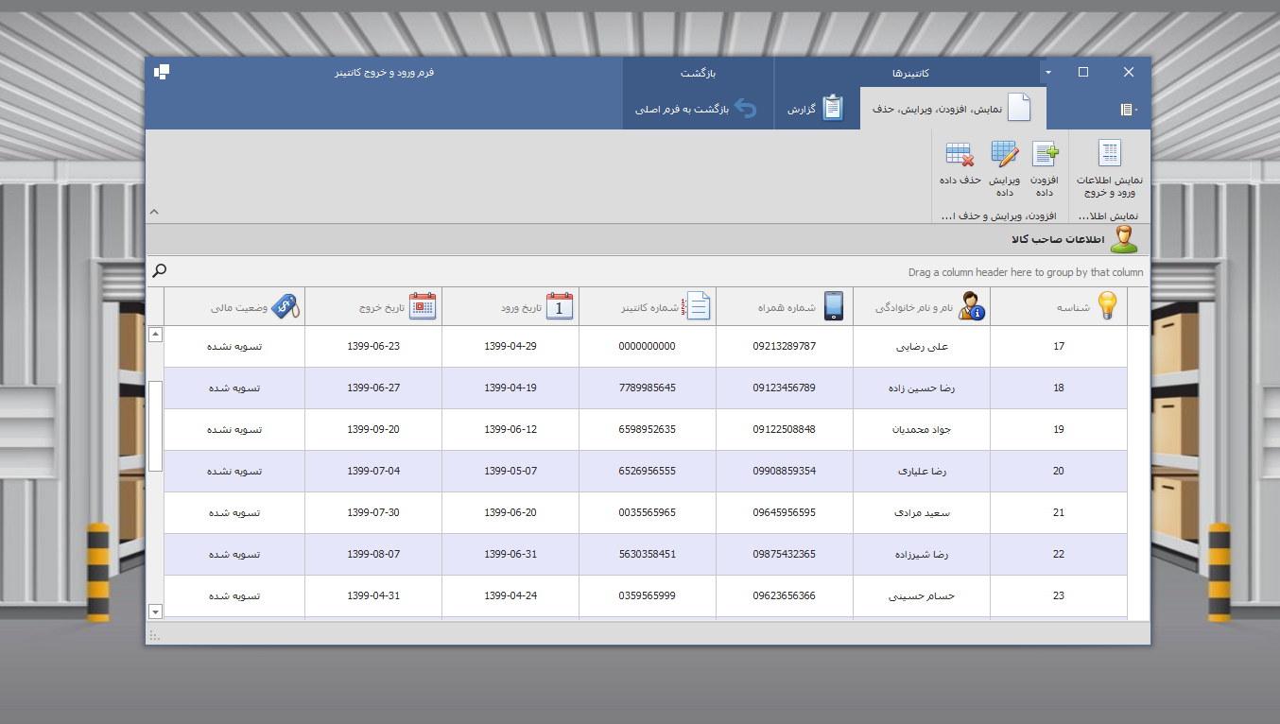Sort by the ID (شناسه) column header
The image size is (1280, 724).
click(1059, 307)
